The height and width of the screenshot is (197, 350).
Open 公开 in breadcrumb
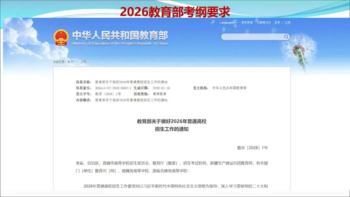[x=83, y=62]
